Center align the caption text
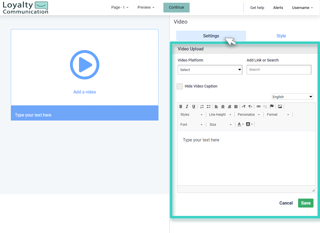The width and height of the screenshot is (320, 233). click(x=223, y=106)
